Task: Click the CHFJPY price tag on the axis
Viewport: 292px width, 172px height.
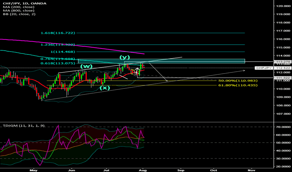Action: click(x=264, y=68)
